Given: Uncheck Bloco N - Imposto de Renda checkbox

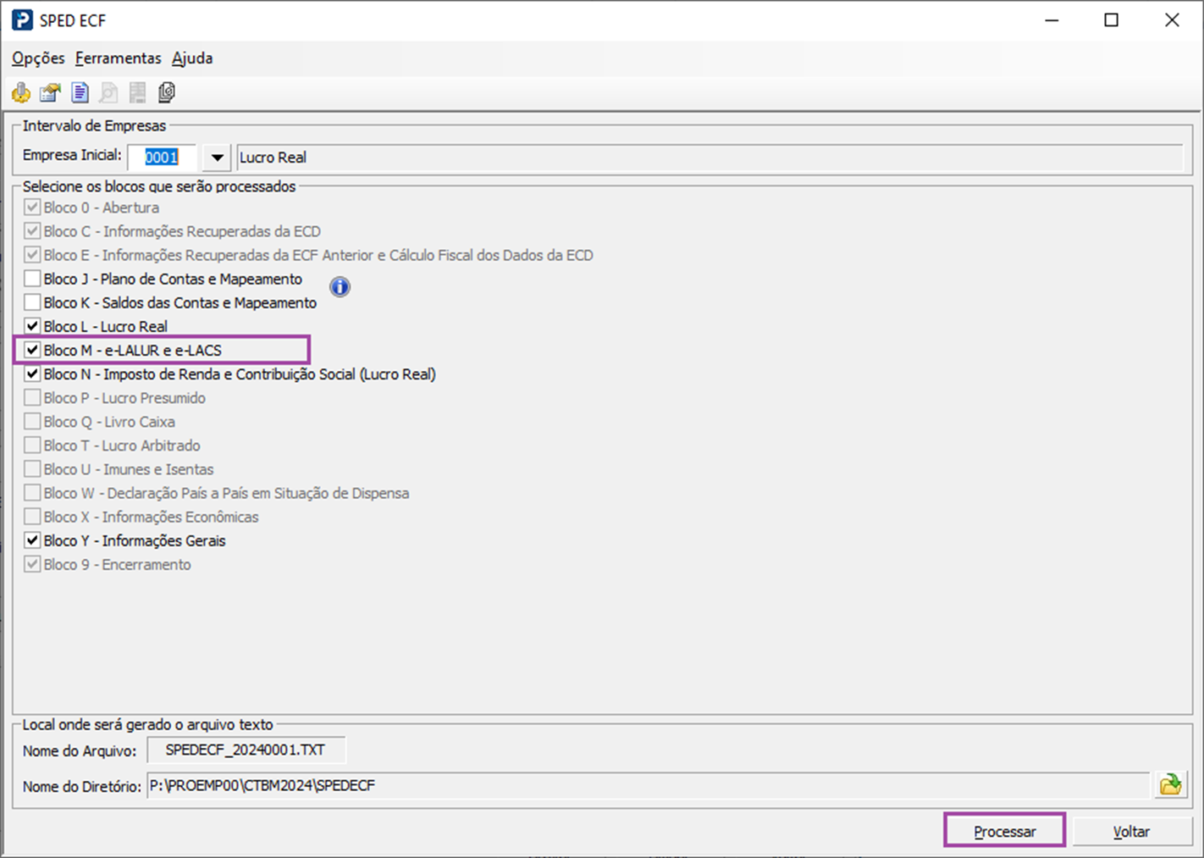Looking at the screenshot, I should [32, 374].
